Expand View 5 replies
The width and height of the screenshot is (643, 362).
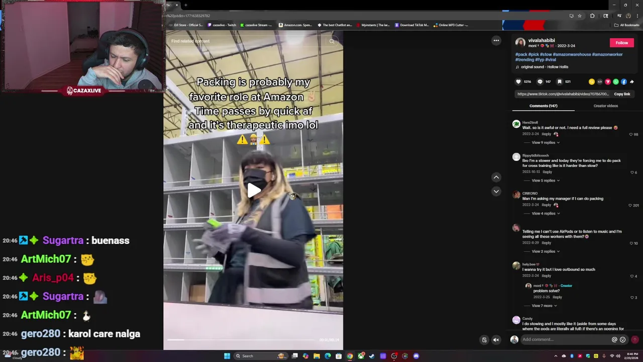coord(546,180)
